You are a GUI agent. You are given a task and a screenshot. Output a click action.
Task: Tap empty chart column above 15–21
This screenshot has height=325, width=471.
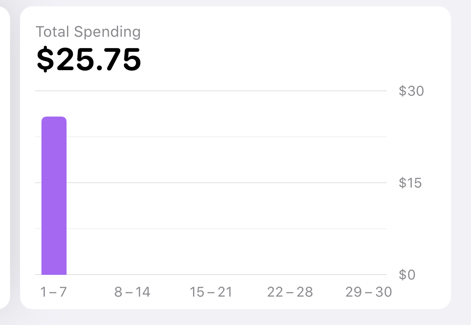(211, 183)
